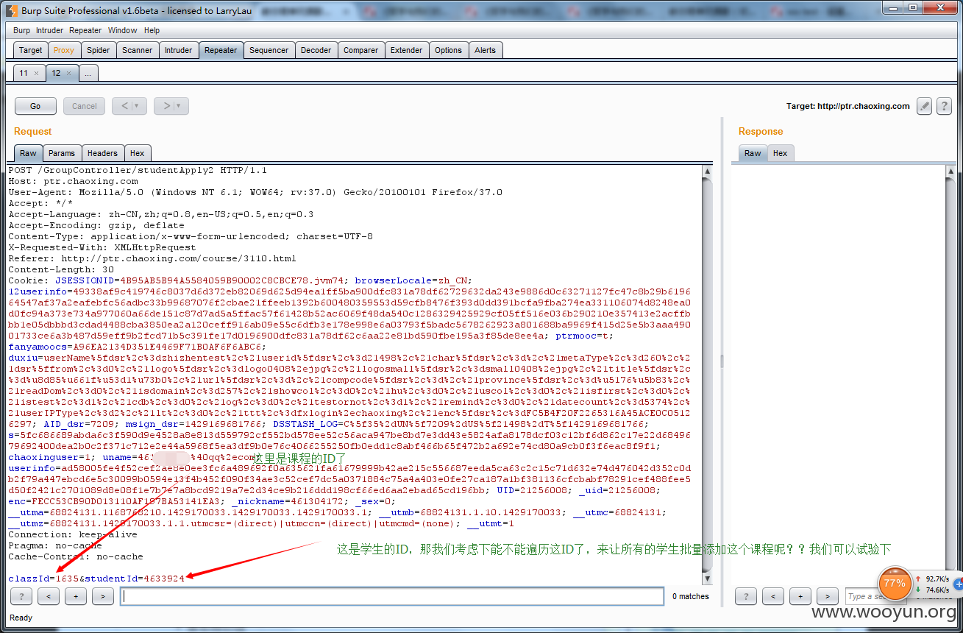Open request search help question-mark button
963x633 pixels.
(x=21, y=596)
